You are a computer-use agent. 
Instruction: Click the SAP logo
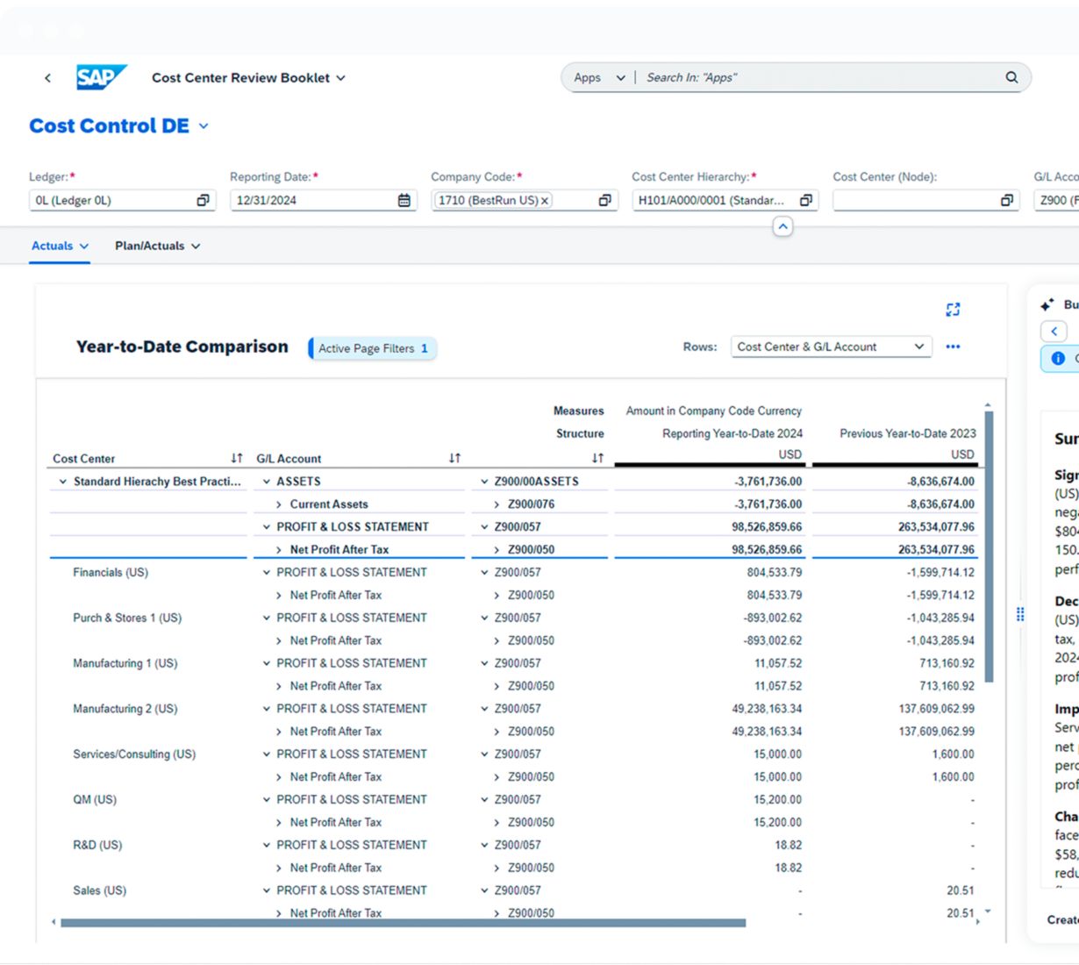(101, 77)
